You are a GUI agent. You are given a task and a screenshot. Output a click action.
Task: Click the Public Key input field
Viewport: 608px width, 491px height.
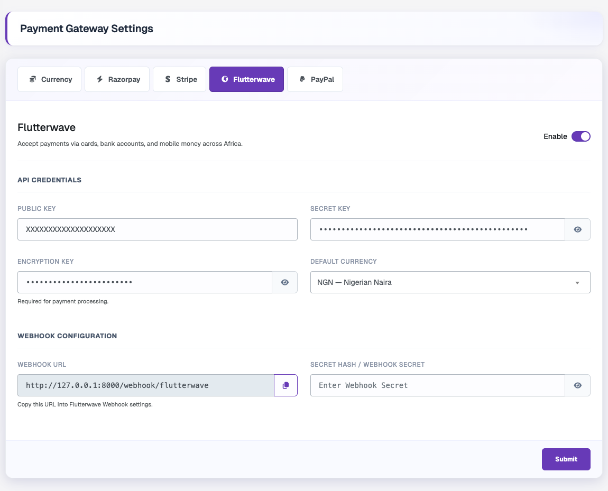point(158,229)
